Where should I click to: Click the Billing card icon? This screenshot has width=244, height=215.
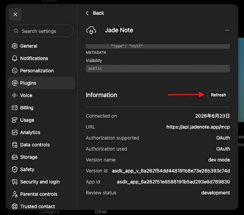point(15,108)
